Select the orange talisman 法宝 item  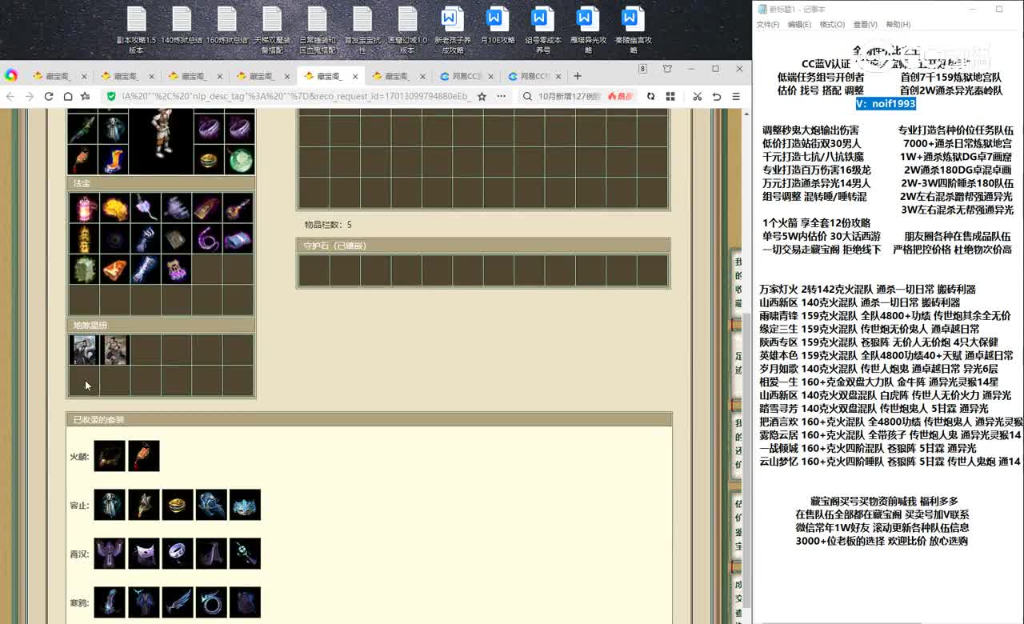click(114, 270)
